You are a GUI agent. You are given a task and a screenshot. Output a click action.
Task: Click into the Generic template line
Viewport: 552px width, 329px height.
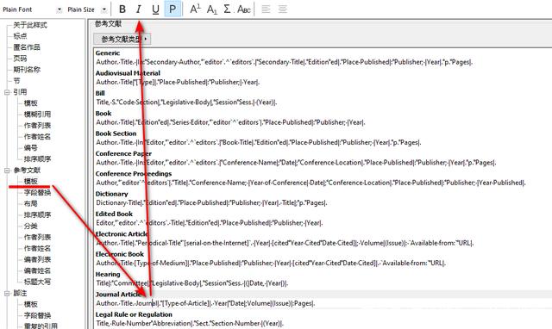(x=284, y=62)
